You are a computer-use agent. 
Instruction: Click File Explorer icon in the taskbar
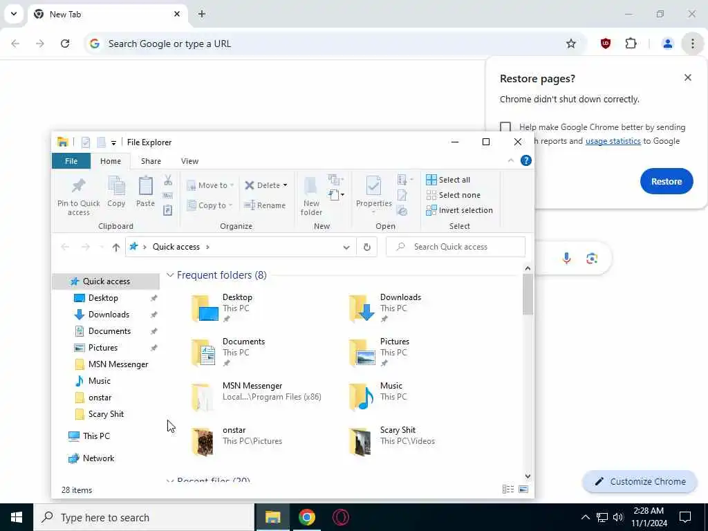(x=272, y=517)
